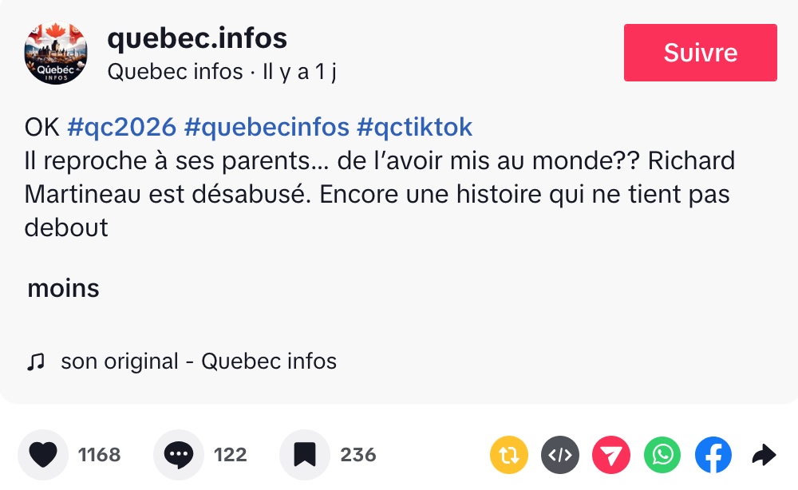Screen dimensions: 798x490
Task: Share the post on Facebook
Action: pyautogui.click(x=713, y=455)
